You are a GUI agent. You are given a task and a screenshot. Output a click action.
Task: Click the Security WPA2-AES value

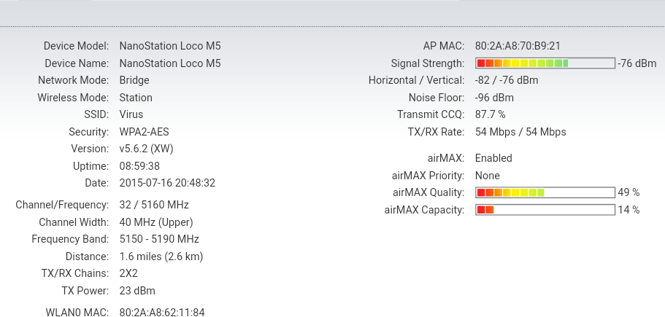[144, 132]
